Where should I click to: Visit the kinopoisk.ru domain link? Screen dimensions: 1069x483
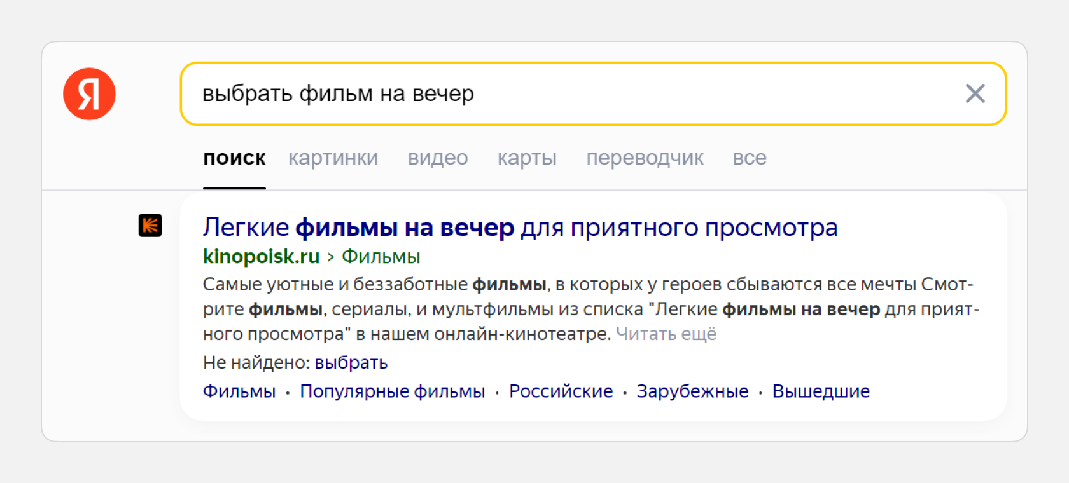tap(261, 256)
